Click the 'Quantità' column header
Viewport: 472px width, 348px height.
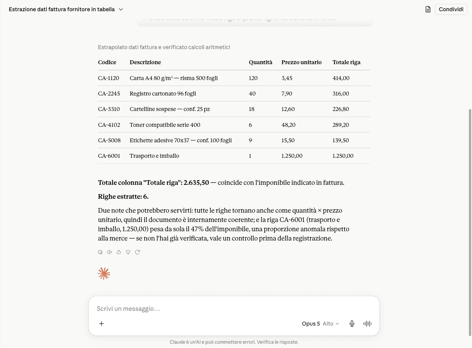pyautogui.click(x=261, y=62)
